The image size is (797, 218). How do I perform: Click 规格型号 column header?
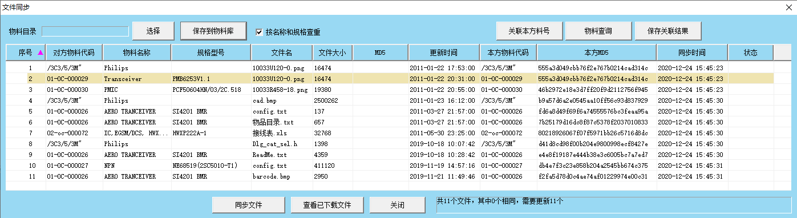211,53
